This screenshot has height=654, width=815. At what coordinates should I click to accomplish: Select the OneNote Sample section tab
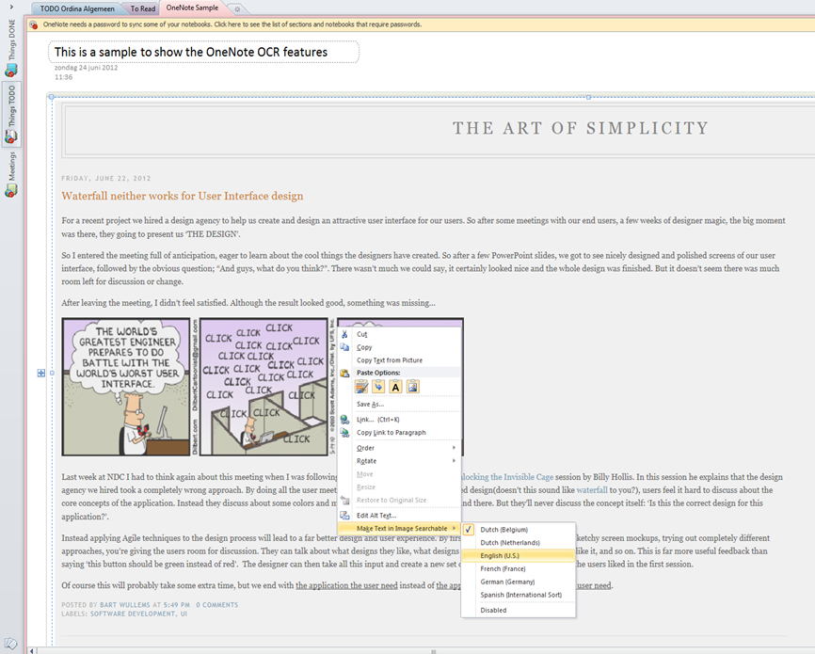[192, 8]
